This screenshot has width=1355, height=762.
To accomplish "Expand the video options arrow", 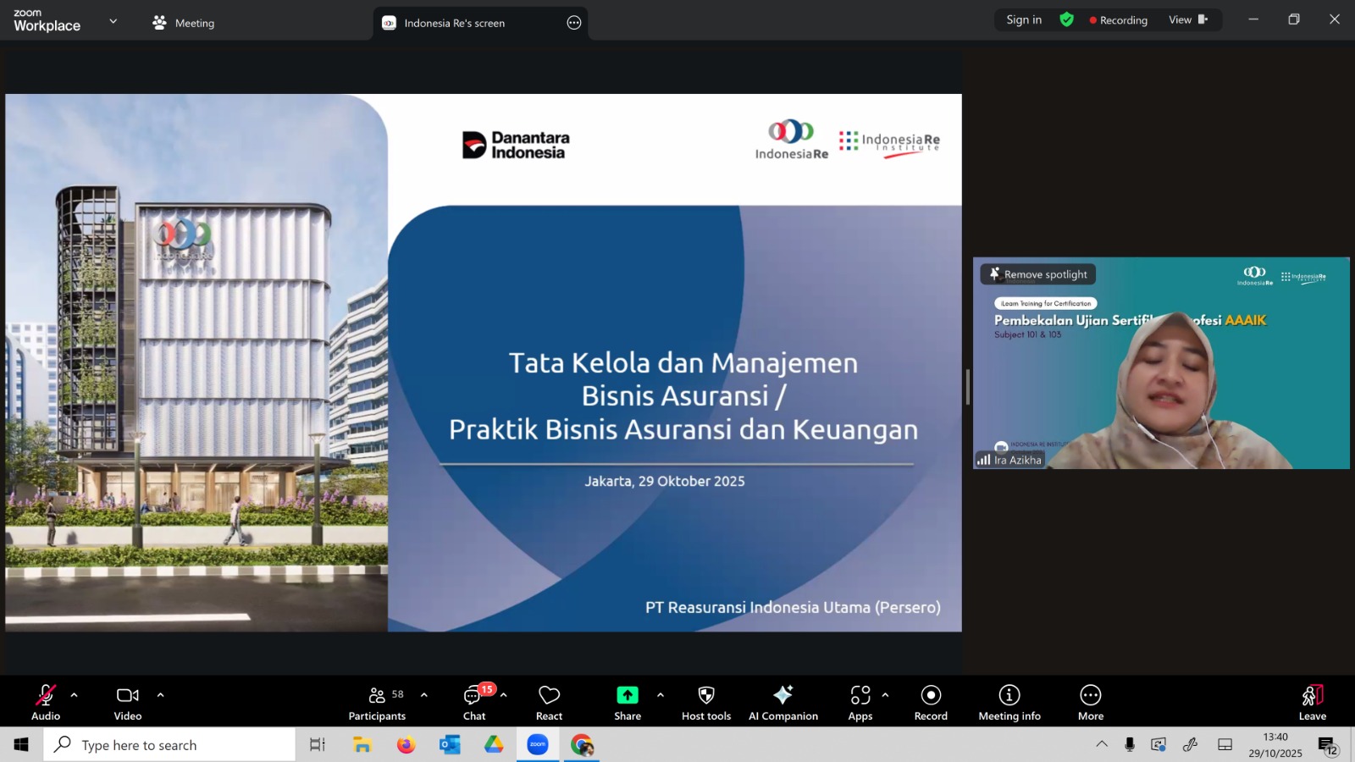I will [160, 695].
